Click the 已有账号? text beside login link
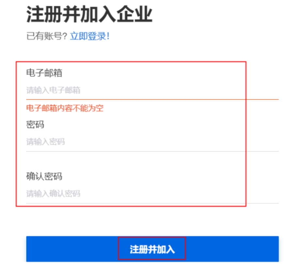The image size is (289, 266). [47, 36]
